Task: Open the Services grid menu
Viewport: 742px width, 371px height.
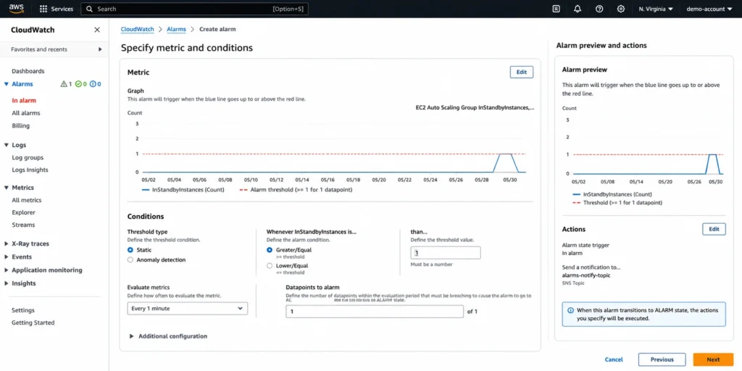Action: point(57,9)
